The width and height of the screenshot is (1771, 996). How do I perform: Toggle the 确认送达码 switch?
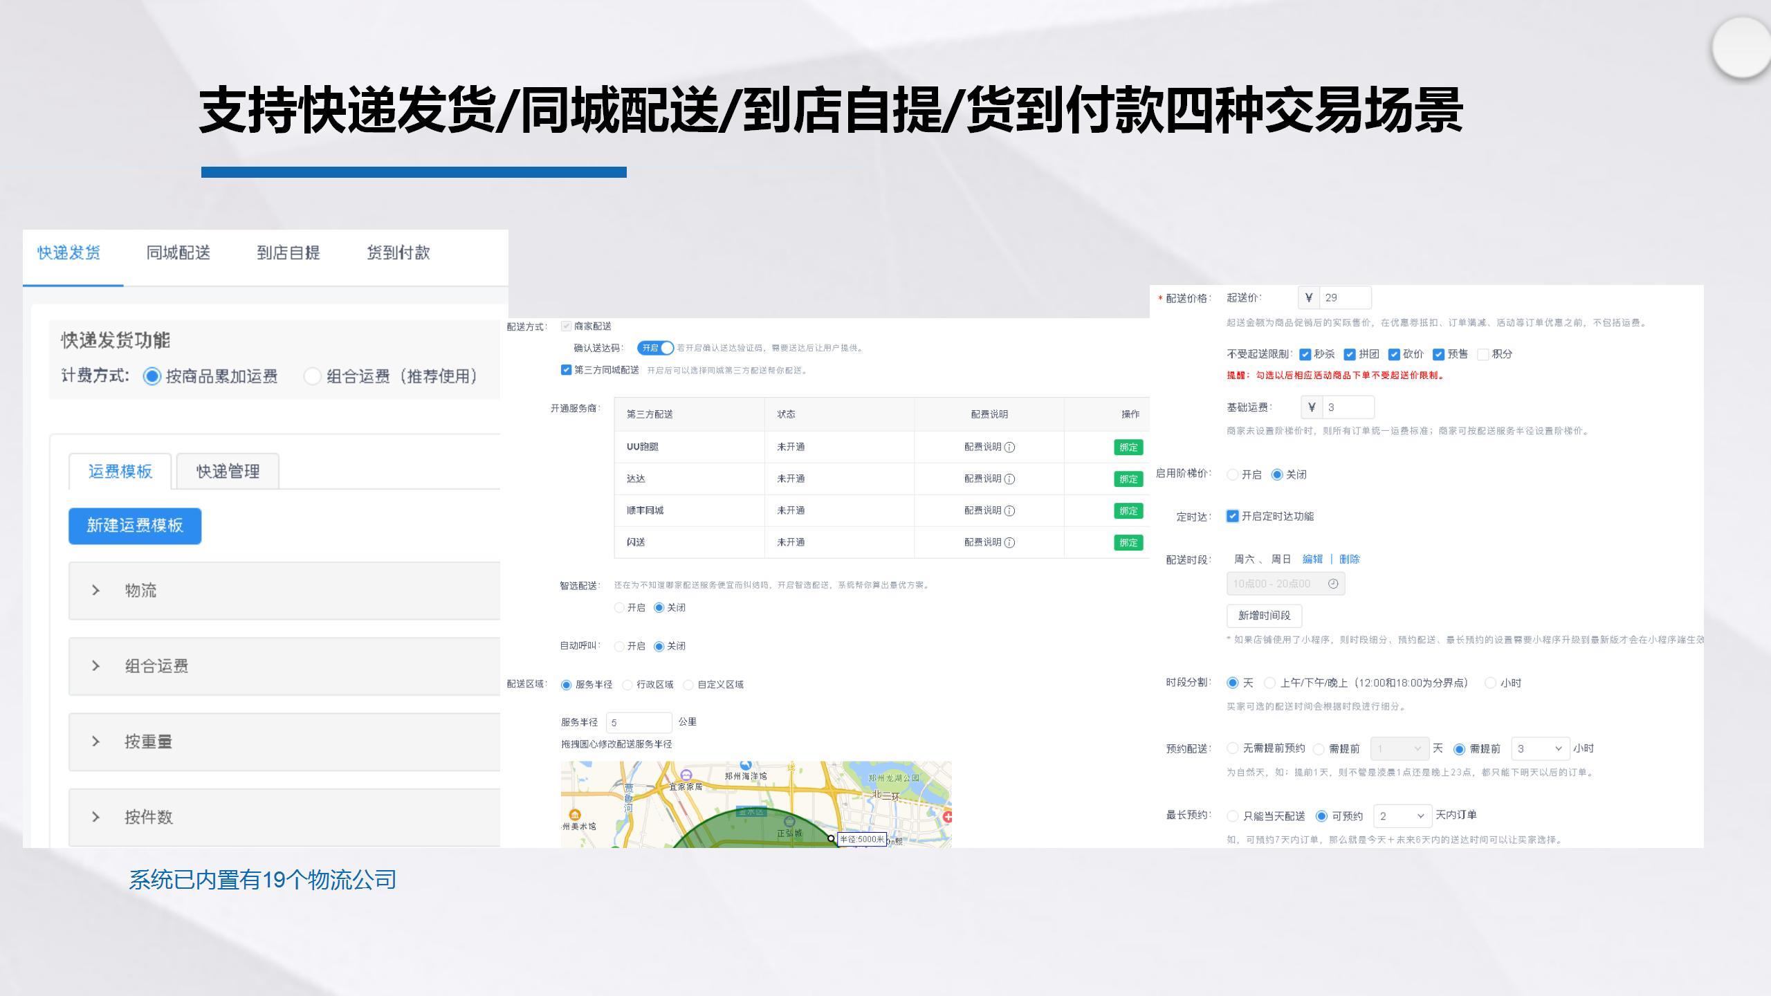655,348
